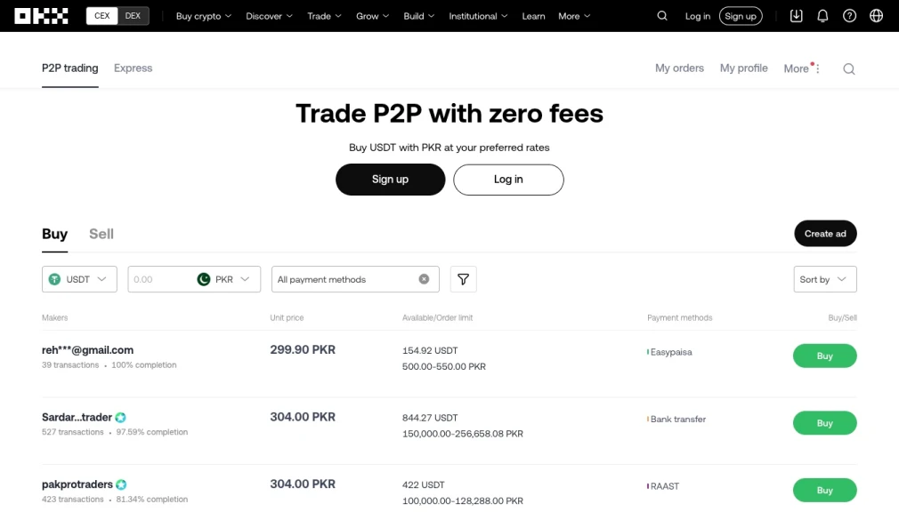
Task: Expand the USDT crypto dropdown
Action: coord(79,279)
